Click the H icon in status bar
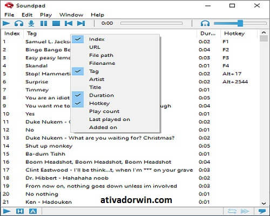The image size is (270, 216). [20, 211]
